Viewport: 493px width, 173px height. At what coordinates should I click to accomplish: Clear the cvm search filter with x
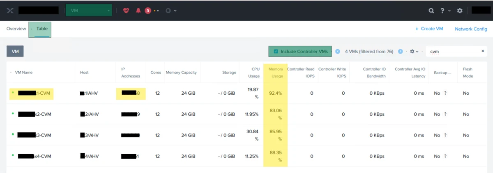coord(483,51)
